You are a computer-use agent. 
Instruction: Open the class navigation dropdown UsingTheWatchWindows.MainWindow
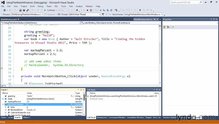coord(41,23)
